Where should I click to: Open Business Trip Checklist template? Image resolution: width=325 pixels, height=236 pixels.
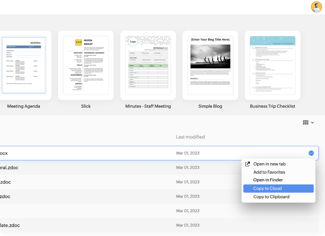point(273,65)
